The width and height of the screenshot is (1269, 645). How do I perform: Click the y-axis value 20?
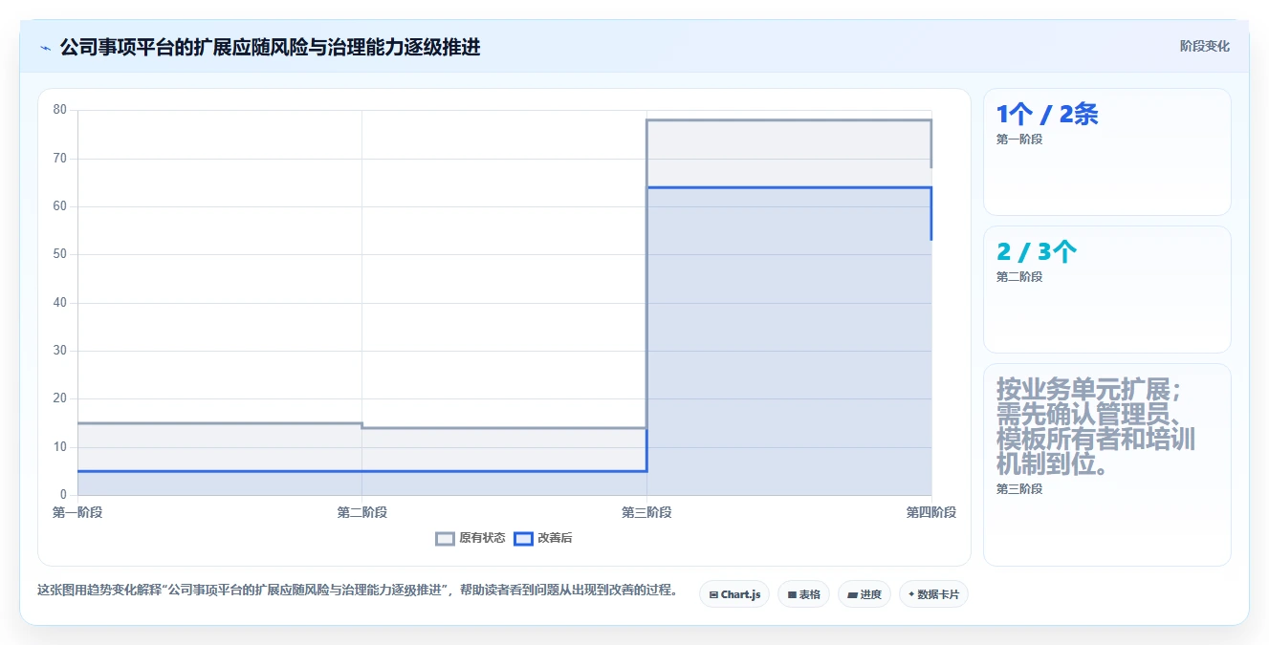60,398
